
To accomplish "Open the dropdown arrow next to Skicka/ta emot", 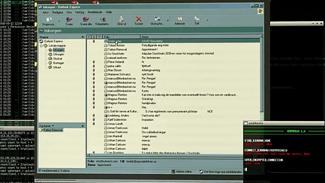I will coord(168,21).
